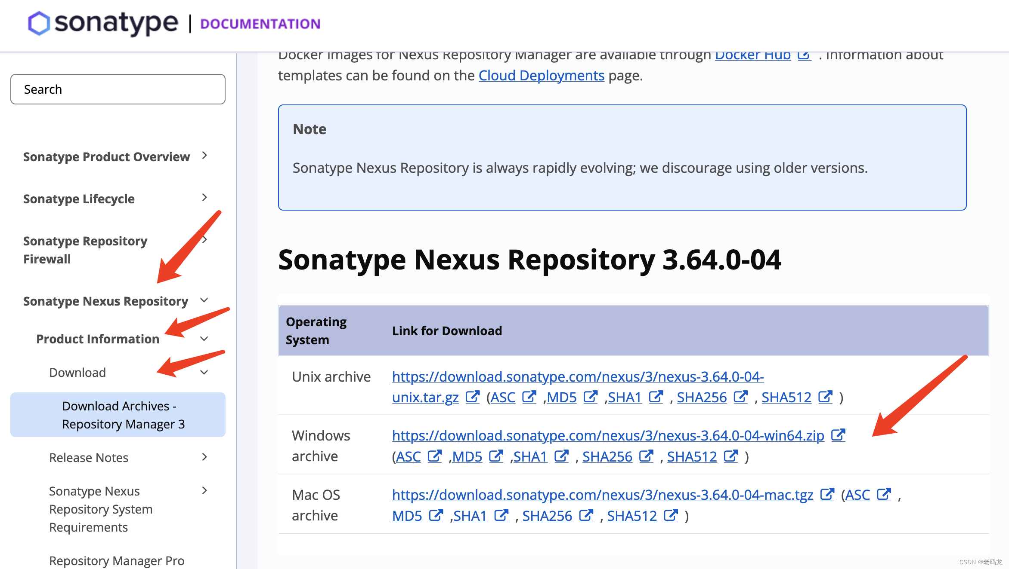
Task: Expand Release Notes chevron
Action: click(204, 457)
